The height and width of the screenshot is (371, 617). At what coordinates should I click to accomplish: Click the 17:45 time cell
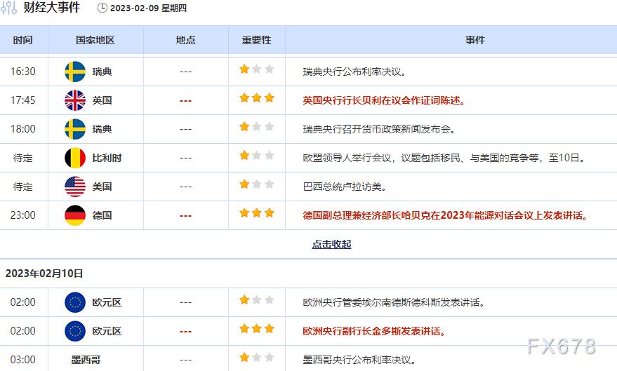(23, 100)
